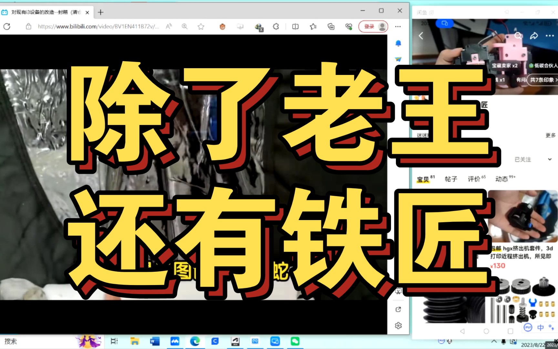Open the monkey face extension icon
The width and height of the screenshot is (558, 349).
tap(222, 26)
